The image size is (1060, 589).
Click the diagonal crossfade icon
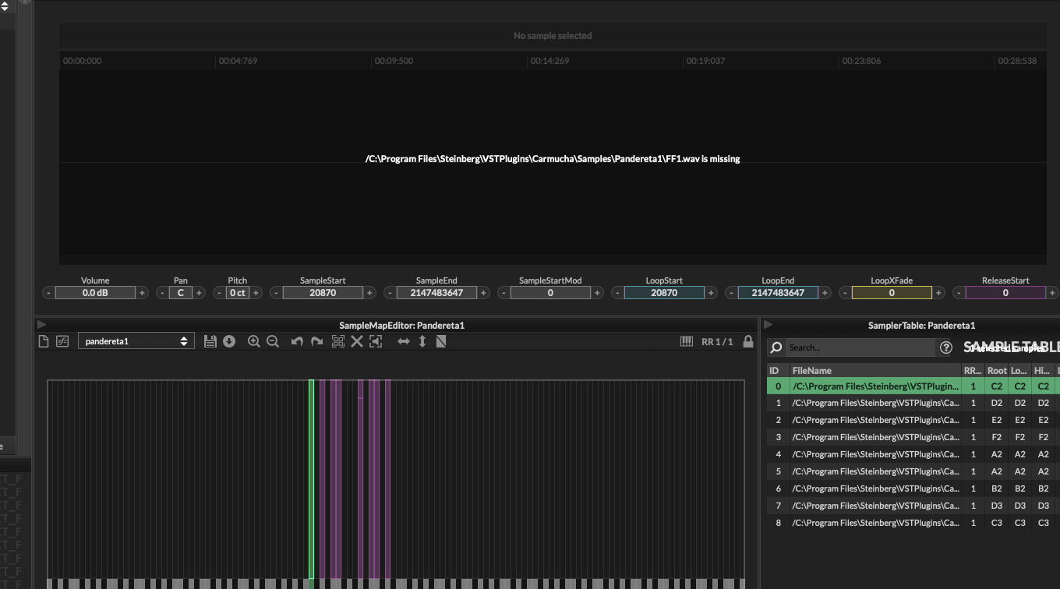pyautogui.click(x=441, y=341)
